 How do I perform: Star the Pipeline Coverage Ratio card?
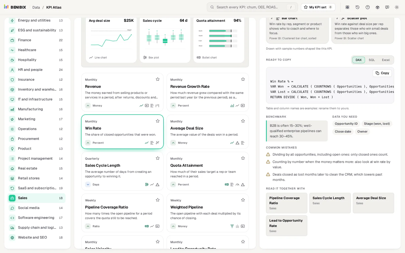158,200
